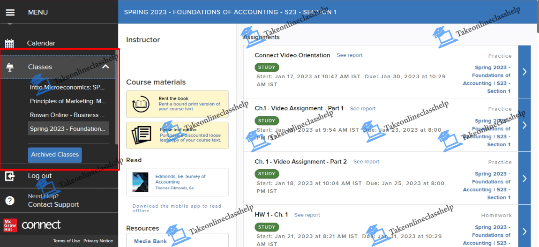See report for Ch.1 Video Assignment Part 1
The width and height of the screenshot is (539, 247).
tap(363, 108)
